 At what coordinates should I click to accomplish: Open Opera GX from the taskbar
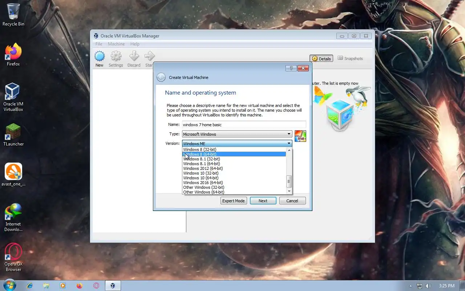(x=96, y=286)
